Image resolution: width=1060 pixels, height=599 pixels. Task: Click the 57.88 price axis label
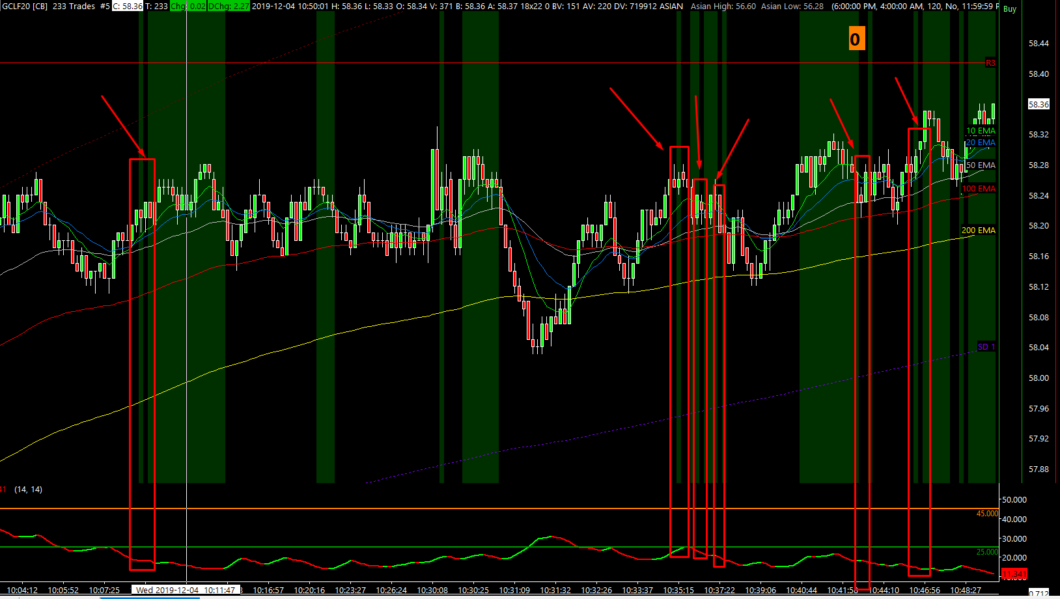coord(1039,469)
